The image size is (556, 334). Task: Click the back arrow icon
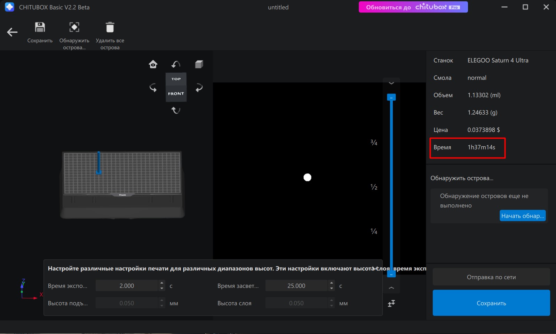(x=12, y=32)
